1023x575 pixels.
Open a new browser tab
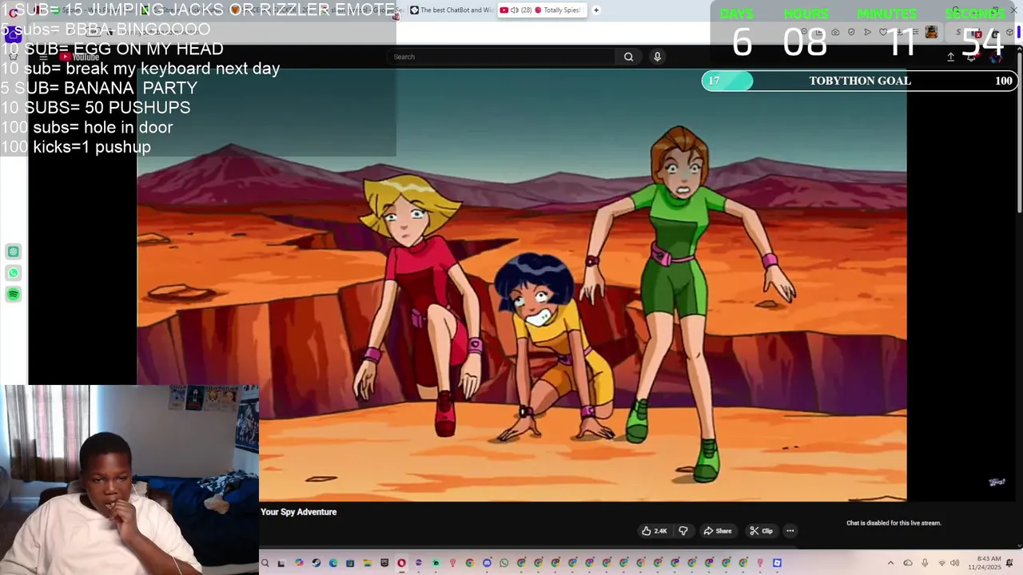pos(596,10)
